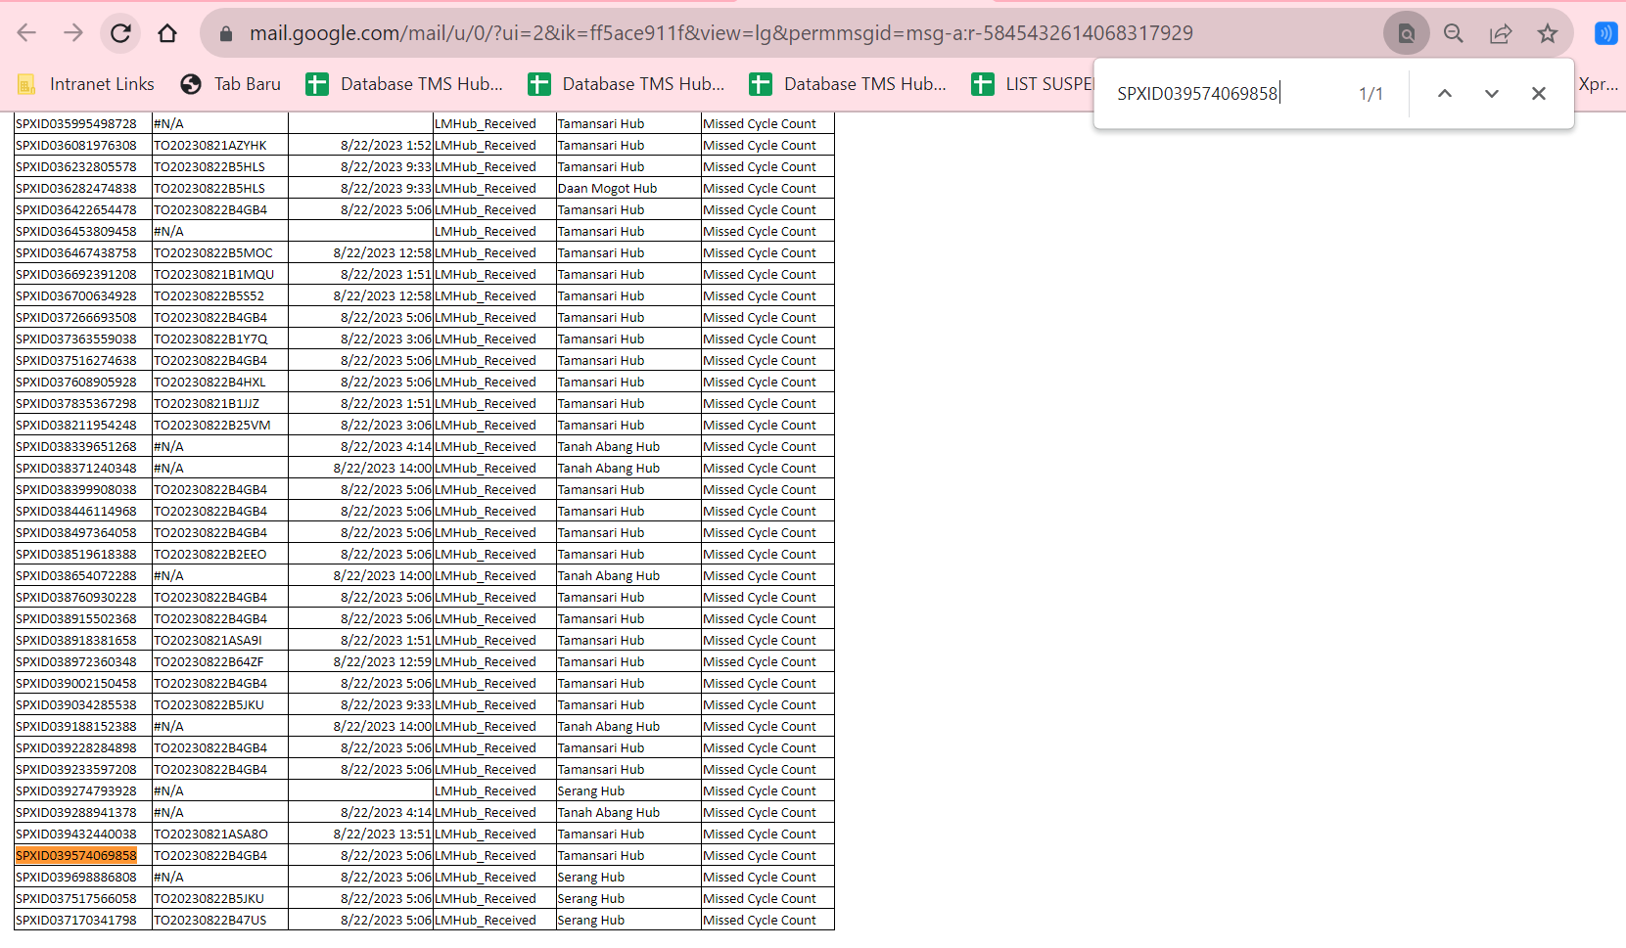Select cell TO20230821ASA8O
Screen dimensions: 1626x948
point(220,834)
